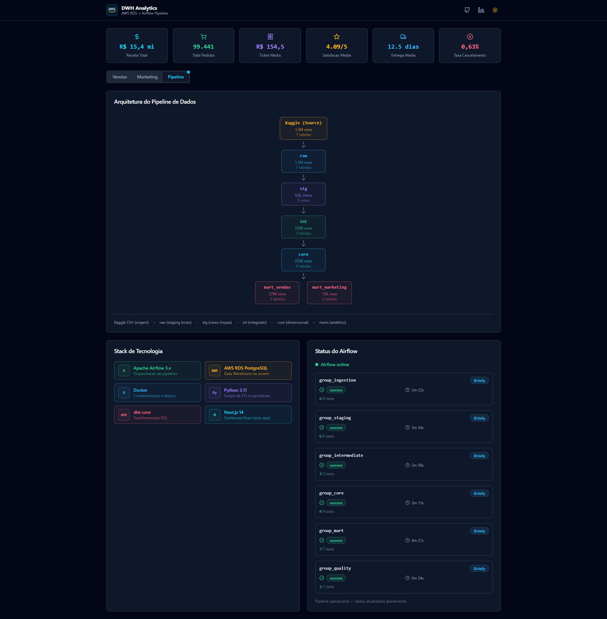607x619 pixels.
Task: Click the AWS logo in the header
Action: click(x=112, y=10)
